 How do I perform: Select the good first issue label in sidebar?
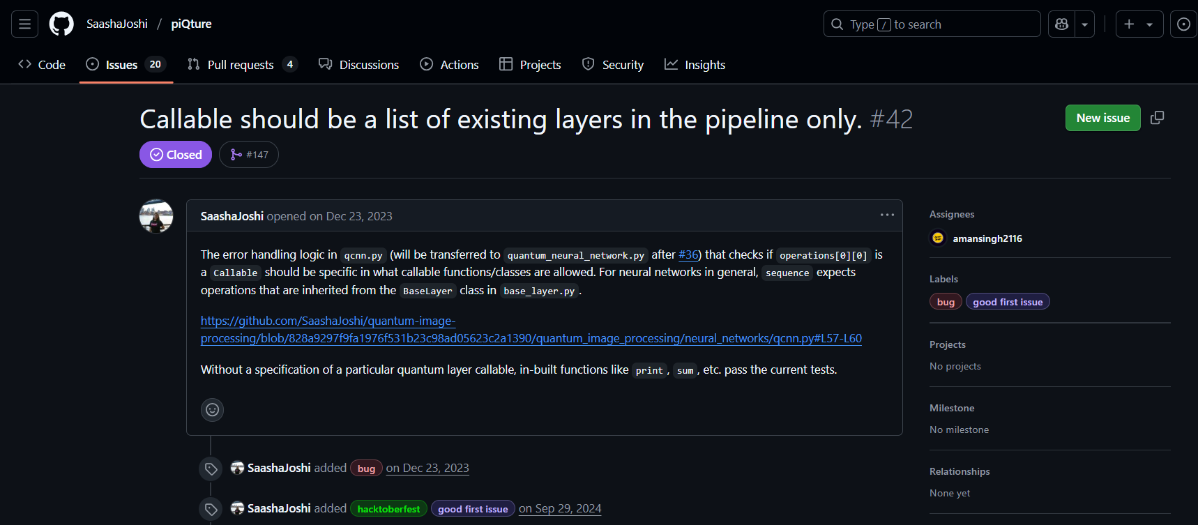1007,302
